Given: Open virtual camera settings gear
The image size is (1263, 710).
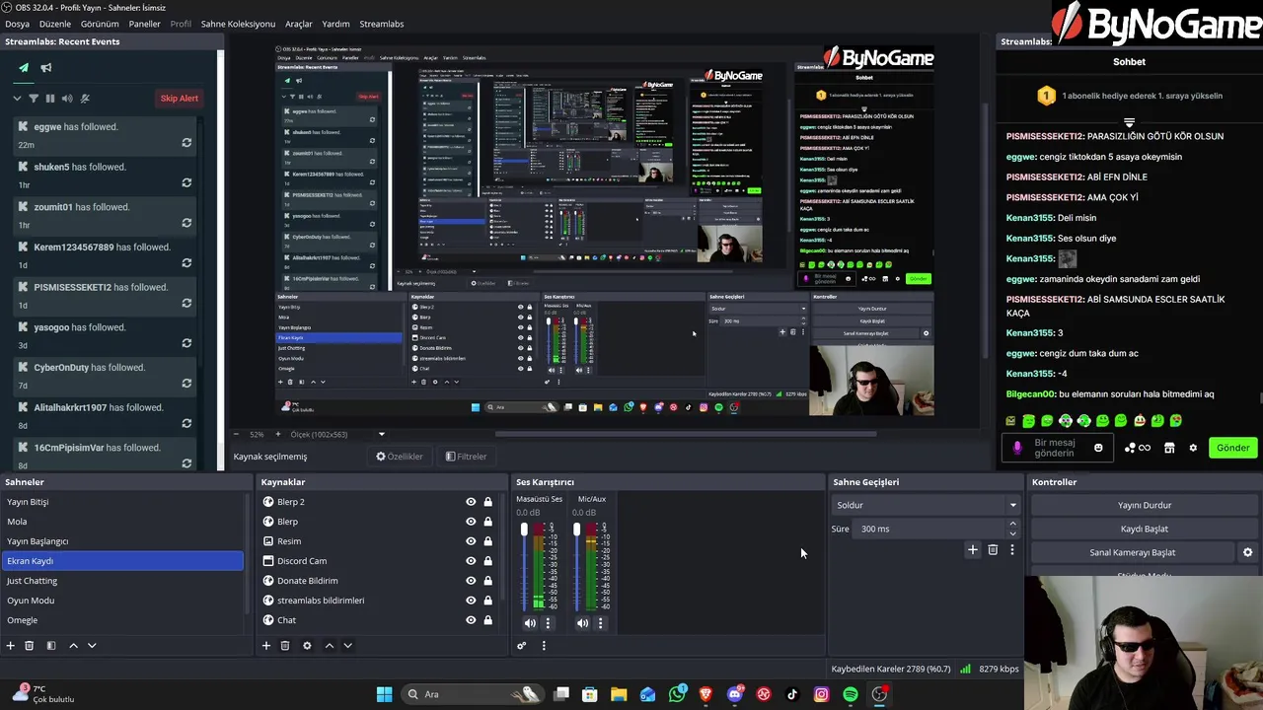Looking at the screenshot, I should (x=1247, y=552).
